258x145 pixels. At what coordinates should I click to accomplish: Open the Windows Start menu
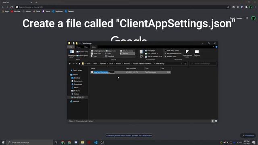tap(3, 142)
